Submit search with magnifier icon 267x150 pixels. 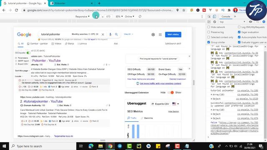116,34
